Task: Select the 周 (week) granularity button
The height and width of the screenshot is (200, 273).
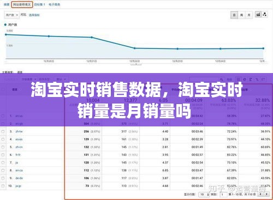Action: (x=241, y=15)
